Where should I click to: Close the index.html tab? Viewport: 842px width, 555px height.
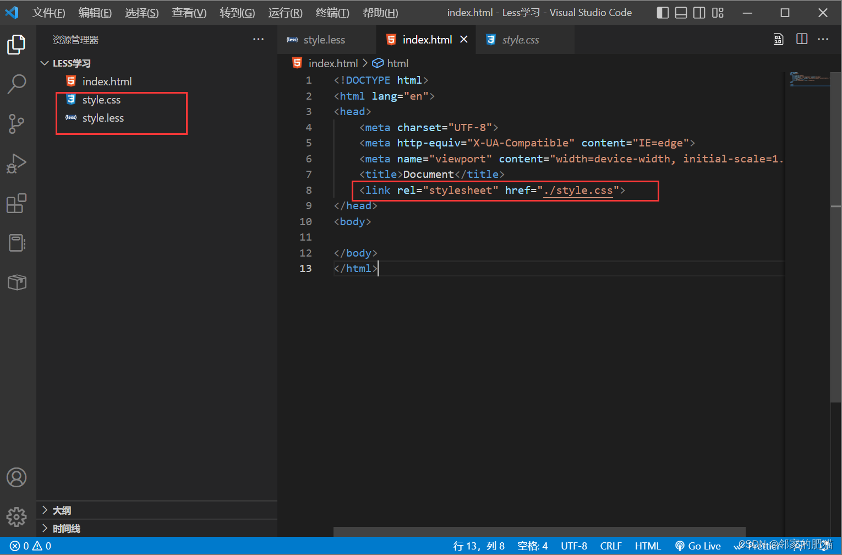464,39
